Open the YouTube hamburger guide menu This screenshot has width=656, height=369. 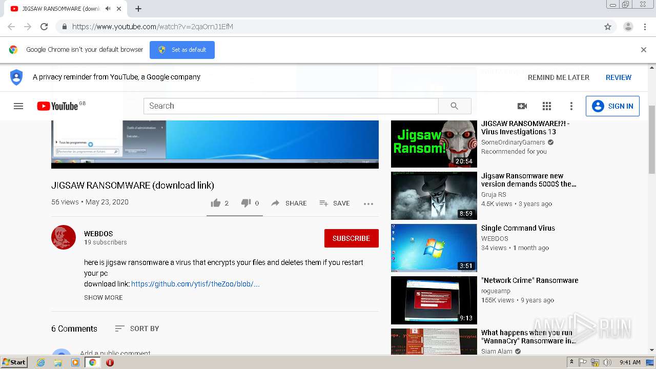[x=18, y=106]
